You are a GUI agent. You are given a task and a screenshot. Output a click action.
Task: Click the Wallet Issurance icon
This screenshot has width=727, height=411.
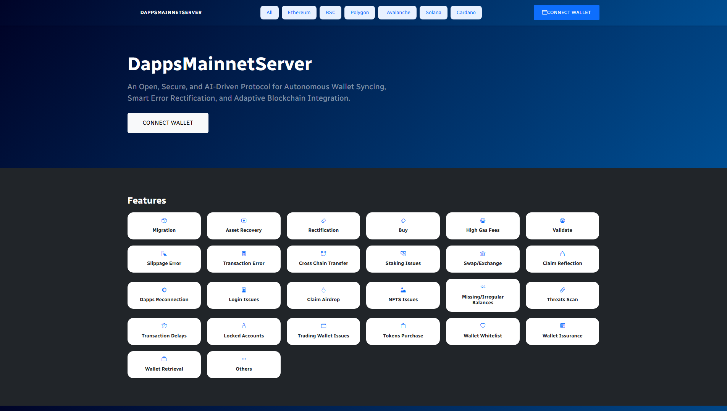(562, 326)
